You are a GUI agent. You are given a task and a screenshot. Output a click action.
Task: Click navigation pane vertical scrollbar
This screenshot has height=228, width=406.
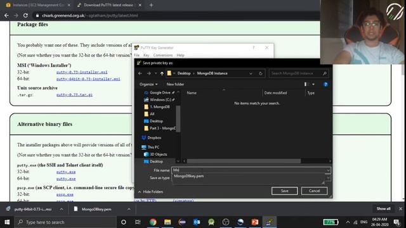178,119
